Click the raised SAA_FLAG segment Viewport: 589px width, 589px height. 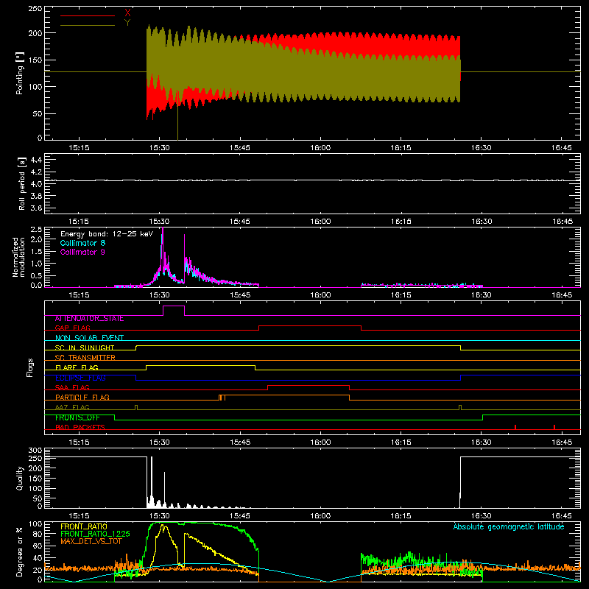(308, 385)
